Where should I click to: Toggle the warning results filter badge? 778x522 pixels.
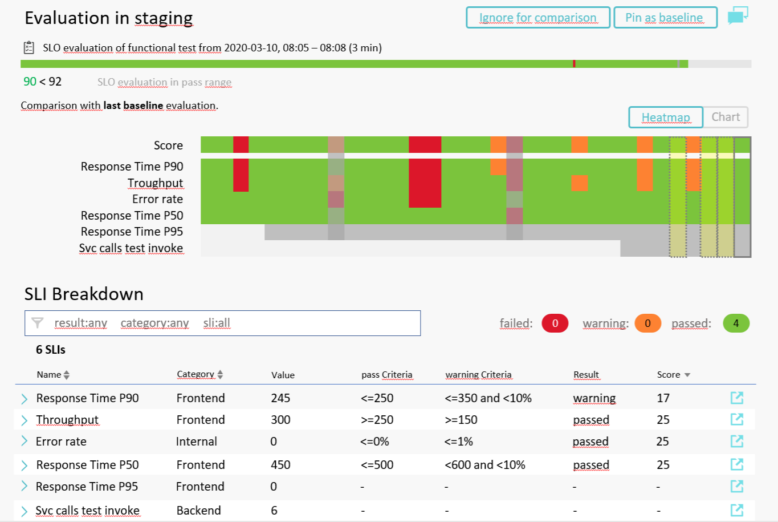[x=647, y=323]
